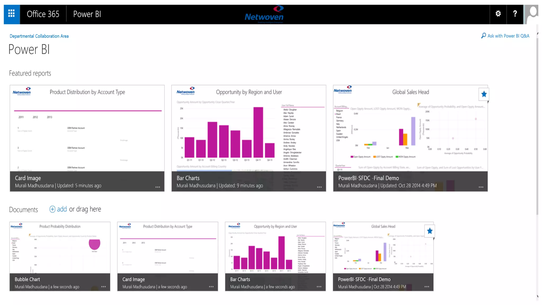This screenshot has height=305, width=542.
Task: Select Power BI in the top navigation
Action: coord(87,14)
